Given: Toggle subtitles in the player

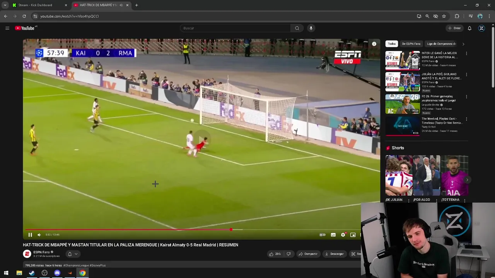Looking at the screenshot, I should (x=333, y=235).
